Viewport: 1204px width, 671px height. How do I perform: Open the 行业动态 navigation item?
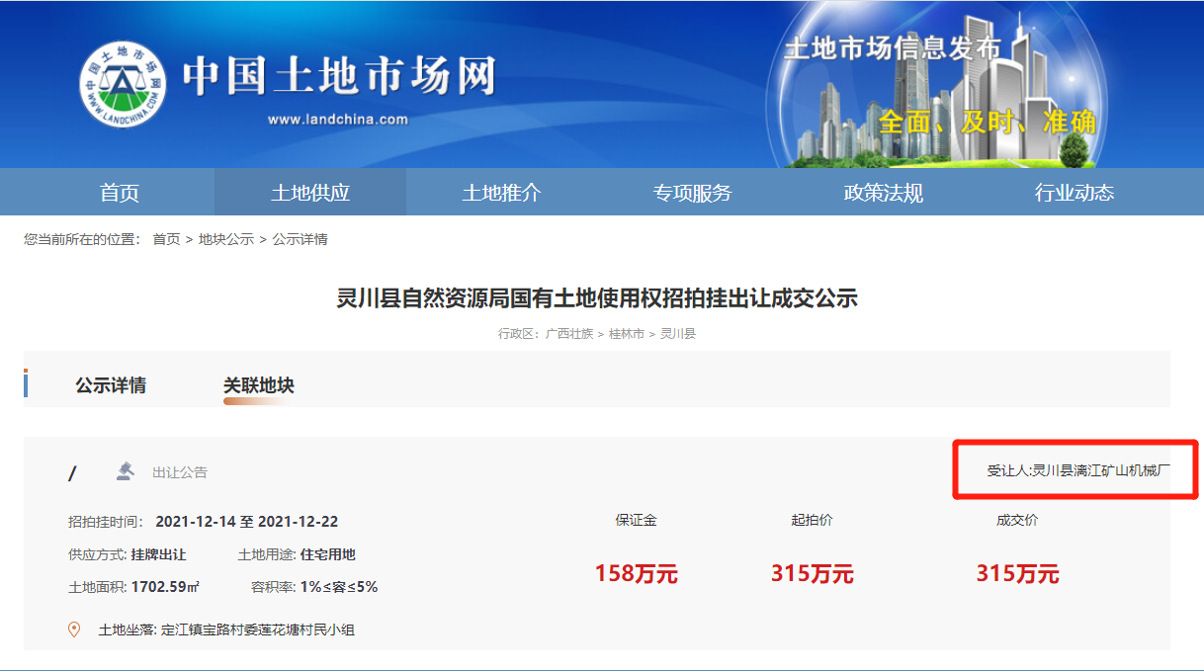pyautogui.click(x=1074, y=193)
